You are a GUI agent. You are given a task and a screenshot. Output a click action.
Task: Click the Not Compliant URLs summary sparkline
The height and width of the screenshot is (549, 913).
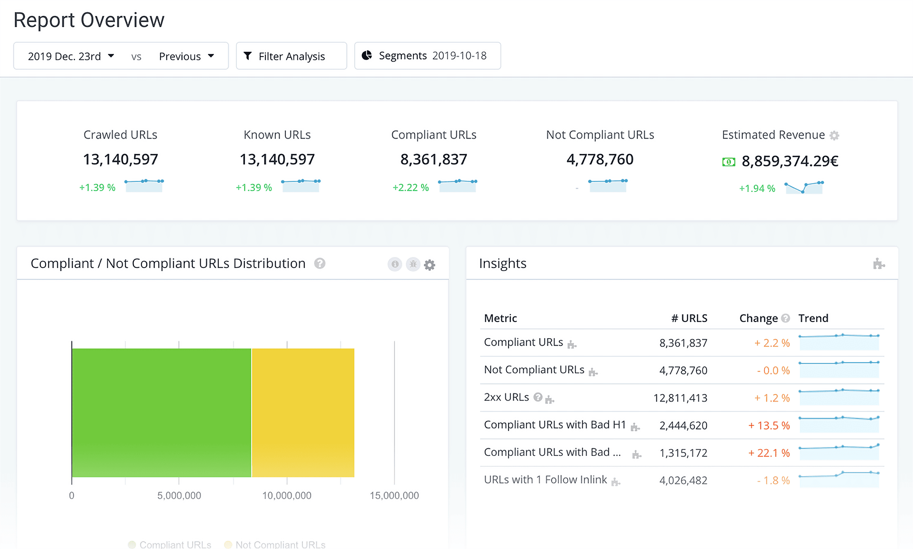click(x=608, y=186)
